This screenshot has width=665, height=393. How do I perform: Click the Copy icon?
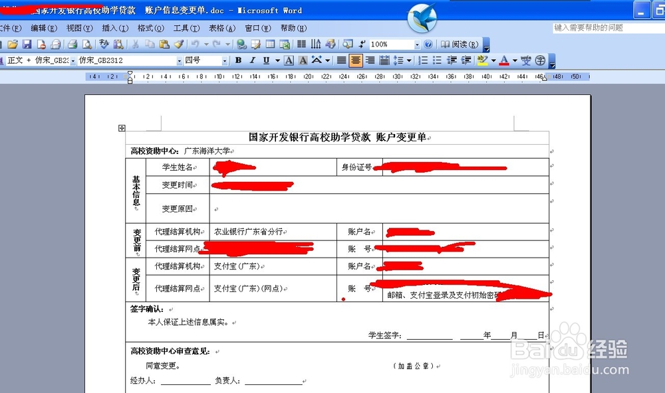(150, 44)
